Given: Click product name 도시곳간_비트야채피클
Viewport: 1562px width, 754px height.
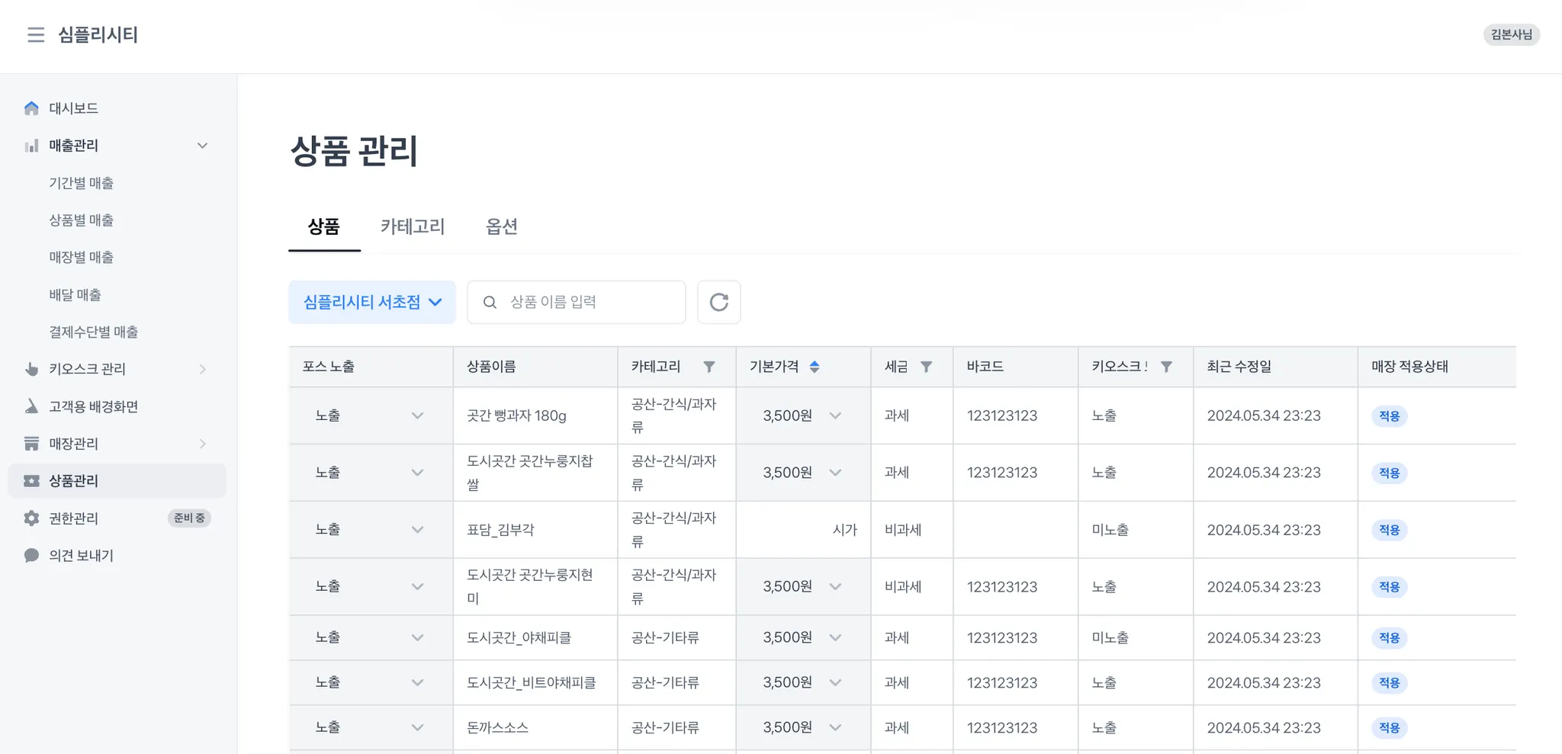Looking at the screenshot, I should [532, 682].
